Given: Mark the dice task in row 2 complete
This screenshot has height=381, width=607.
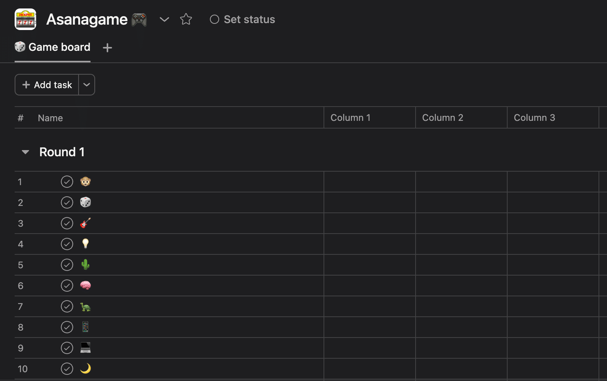Looking at the screenshot, I should pyautogui.click(x=67, y=202).
